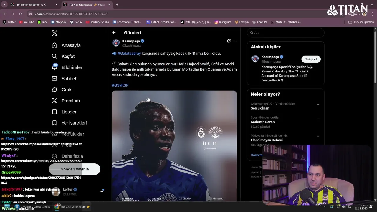Viewport: 377px width, 212px height.
Task: Click the bell notifications icon
Action: point(54,67)
